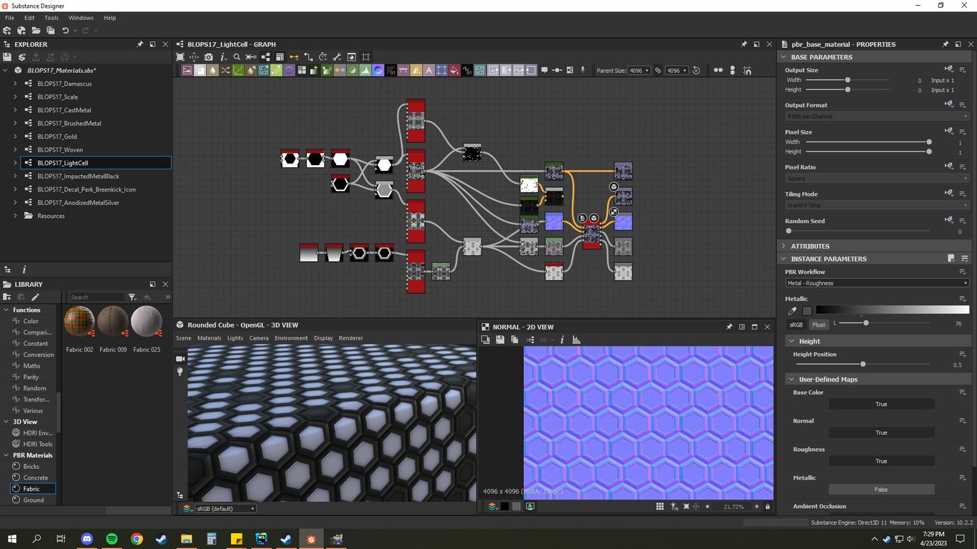Select the Fabric 009 material thumbnail
Image resolution: width=977 pixels, height=549 pixels.
[x=113, y=322]
